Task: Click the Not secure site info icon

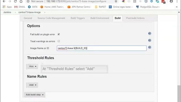Action: pos(28,1)
